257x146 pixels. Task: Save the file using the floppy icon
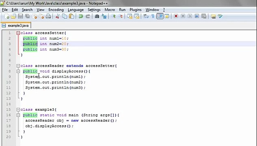pos(20,16)
